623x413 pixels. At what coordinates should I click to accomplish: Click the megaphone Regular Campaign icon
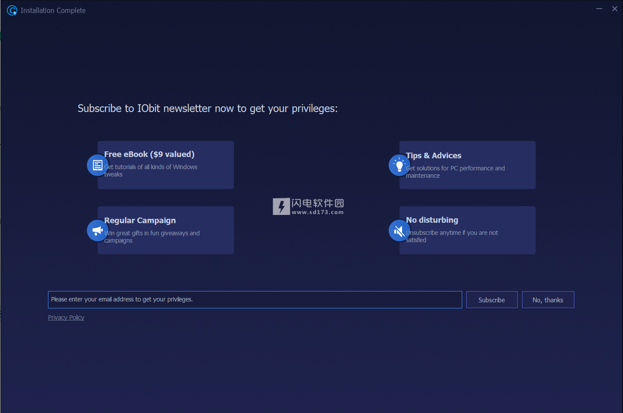[98, 231]
